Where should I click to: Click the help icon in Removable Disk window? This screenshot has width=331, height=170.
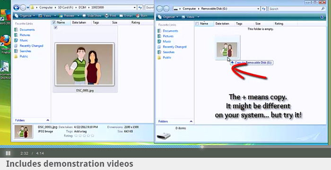(x=322, y=17)
